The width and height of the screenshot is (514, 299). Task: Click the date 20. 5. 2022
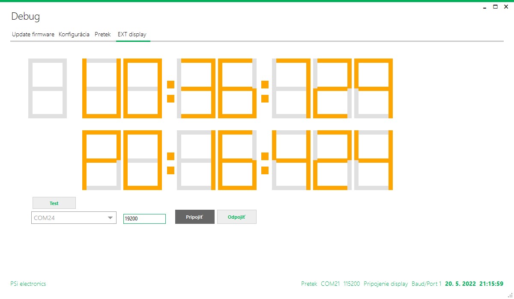[460, 284]
